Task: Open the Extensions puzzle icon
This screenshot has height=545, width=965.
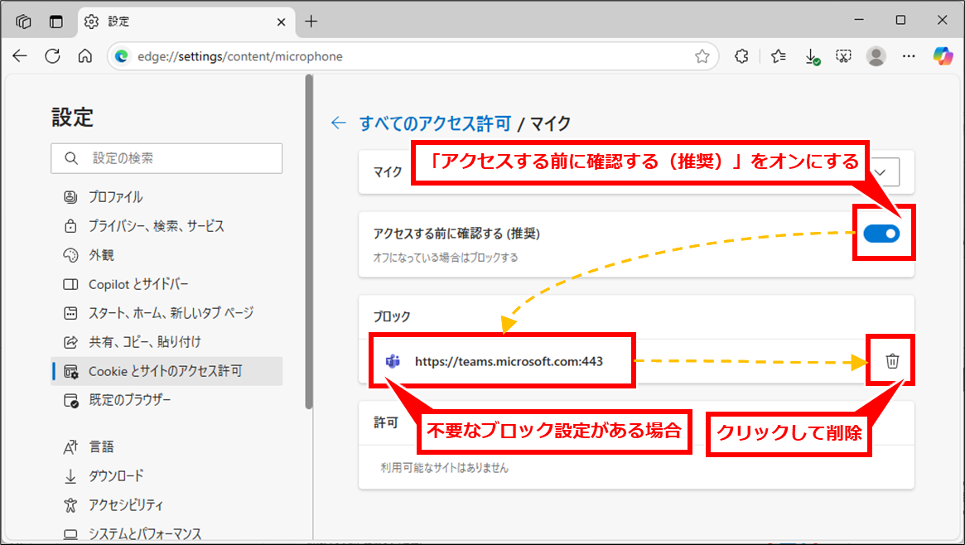Action: (x=742, y=56)
